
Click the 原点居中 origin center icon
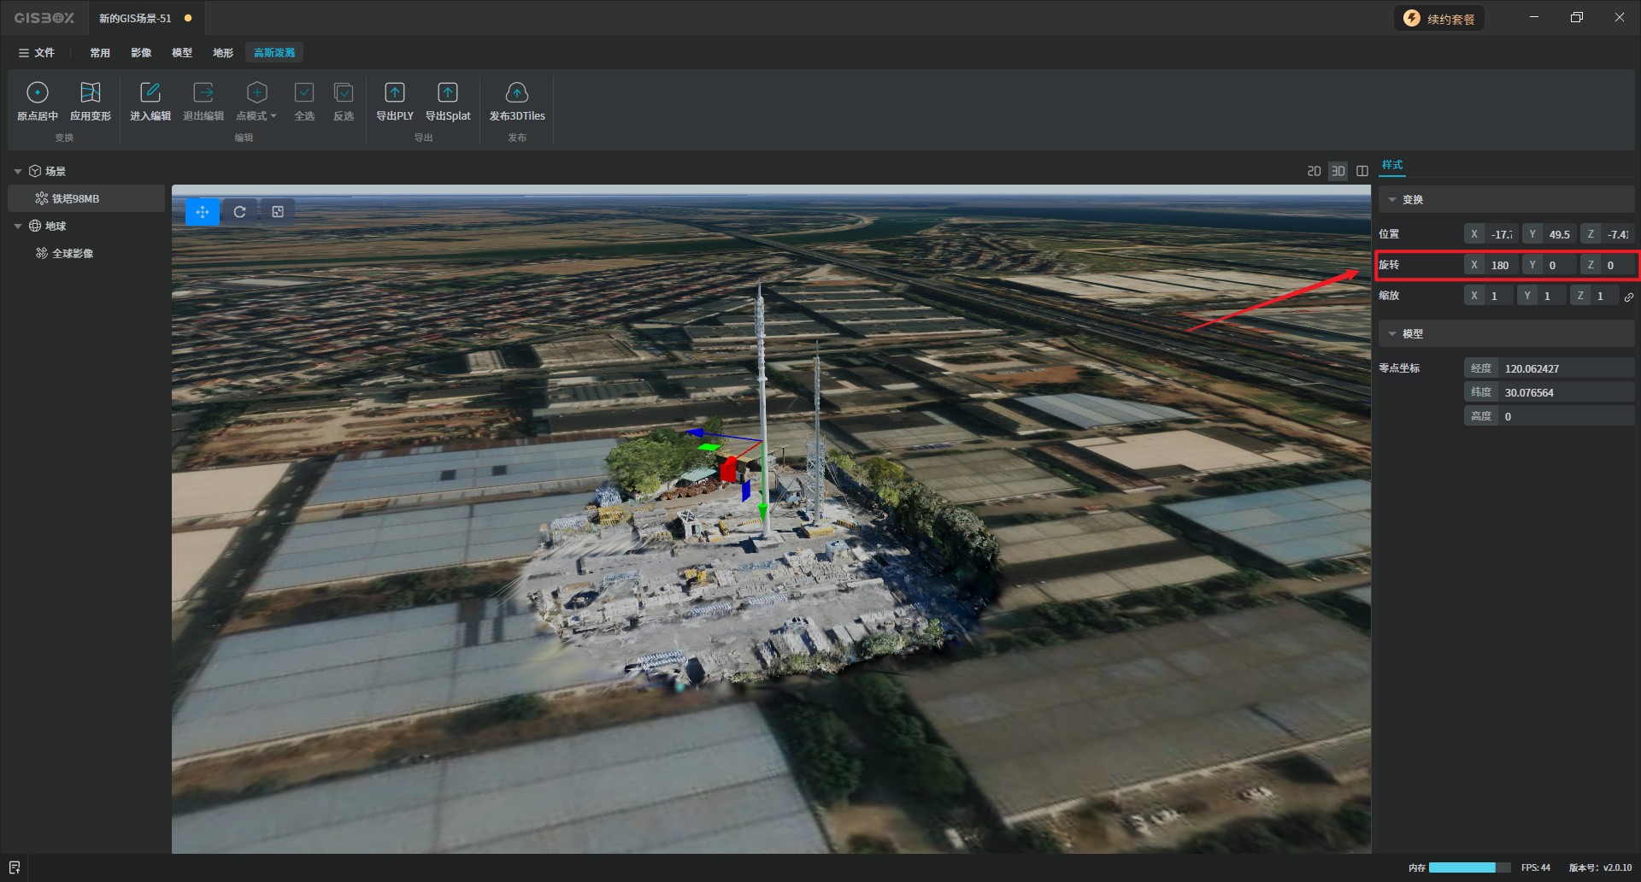pyautogui.click(x=38, y=93)
